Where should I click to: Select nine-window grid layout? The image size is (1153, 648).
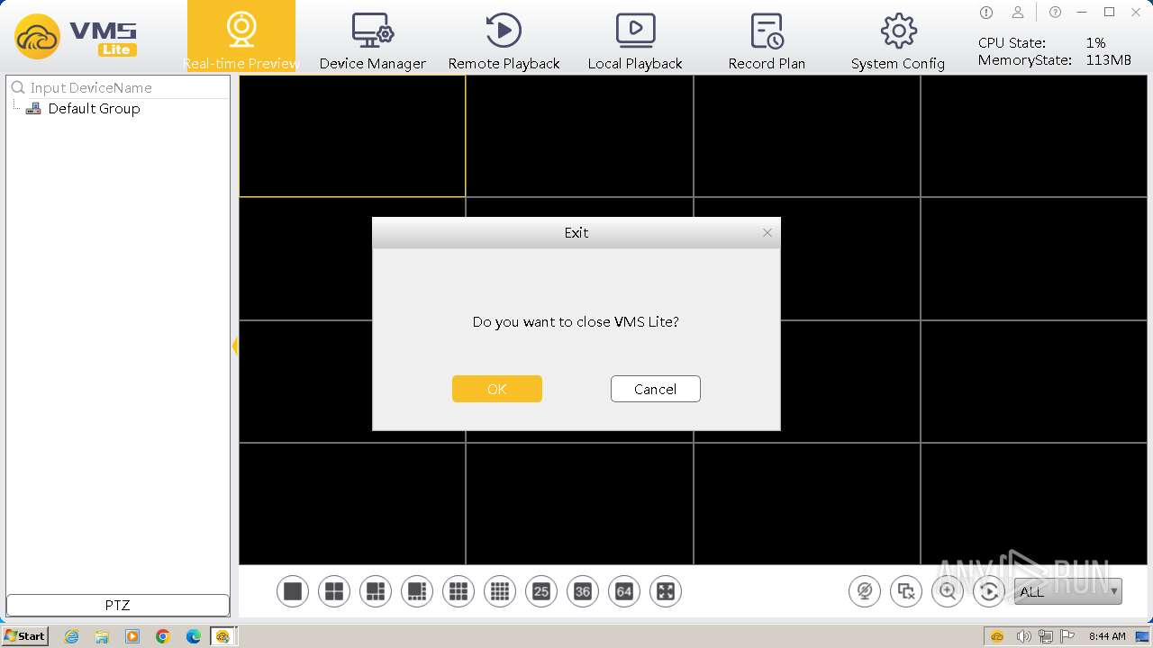pyautogui.click(x=458, y=591)
